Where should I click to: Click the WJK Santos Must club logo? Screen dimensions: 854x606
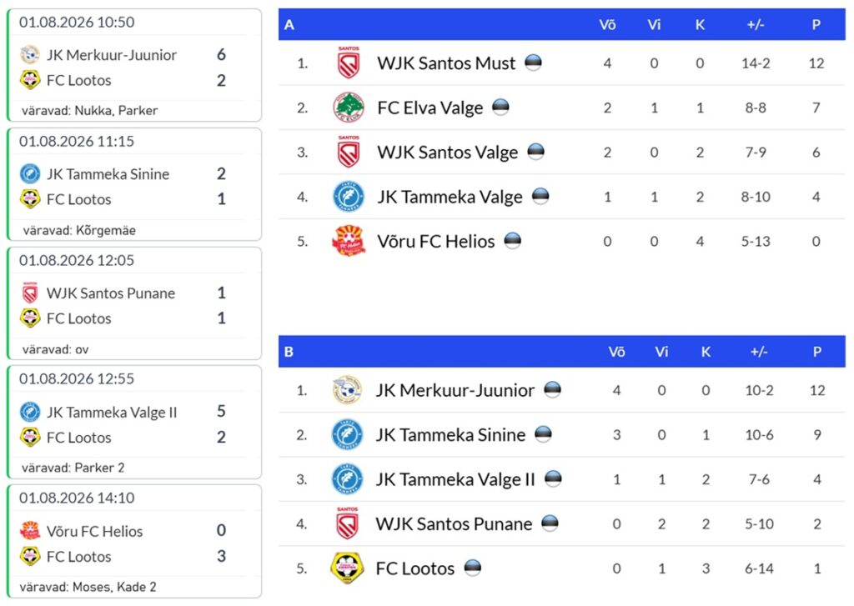click(x=349, y=63)
